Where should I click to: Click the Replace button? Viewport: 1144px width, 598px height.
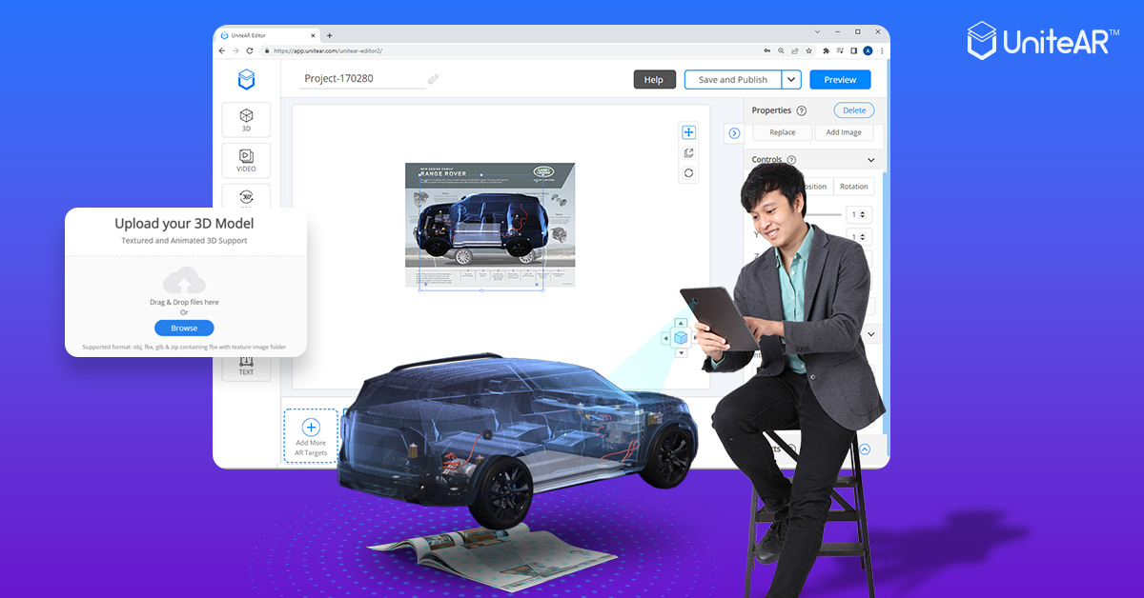coord(783,132)
